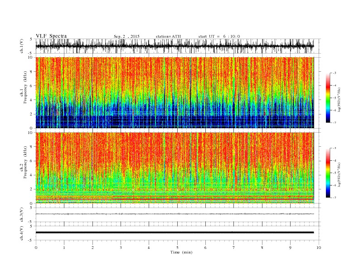Click time axis tick label '7'

(x=234, y=248)
